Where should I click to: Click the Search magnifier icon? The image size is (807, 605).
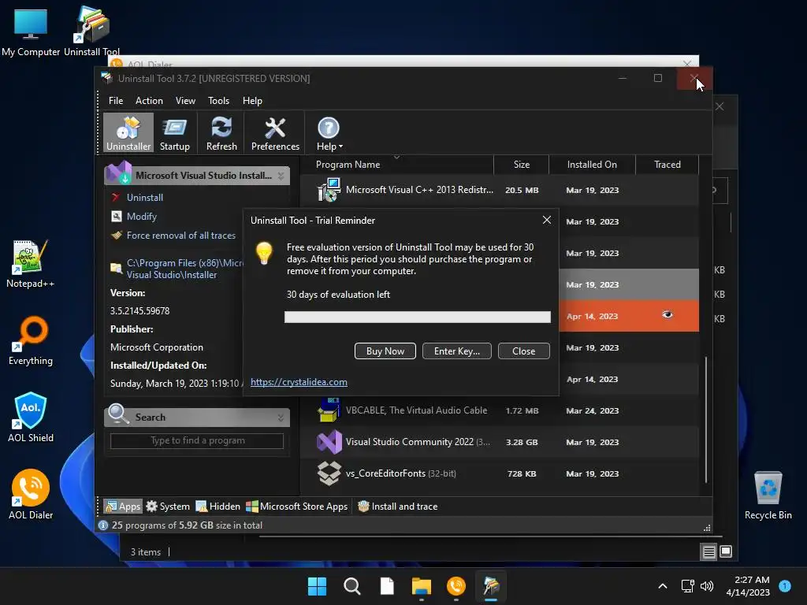[x=118, y=414]
